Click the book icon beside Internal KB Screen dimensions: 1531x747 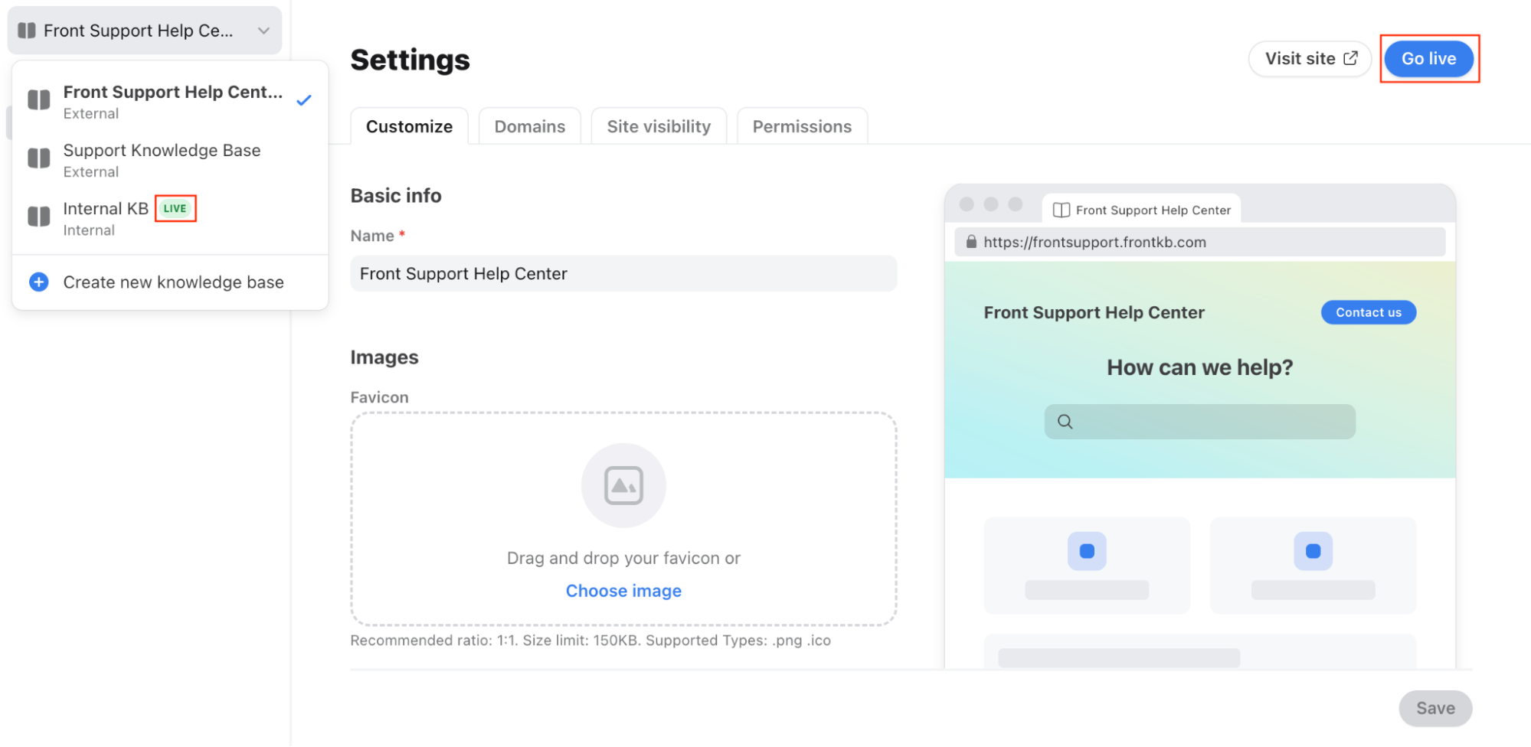tap(39, 217)
